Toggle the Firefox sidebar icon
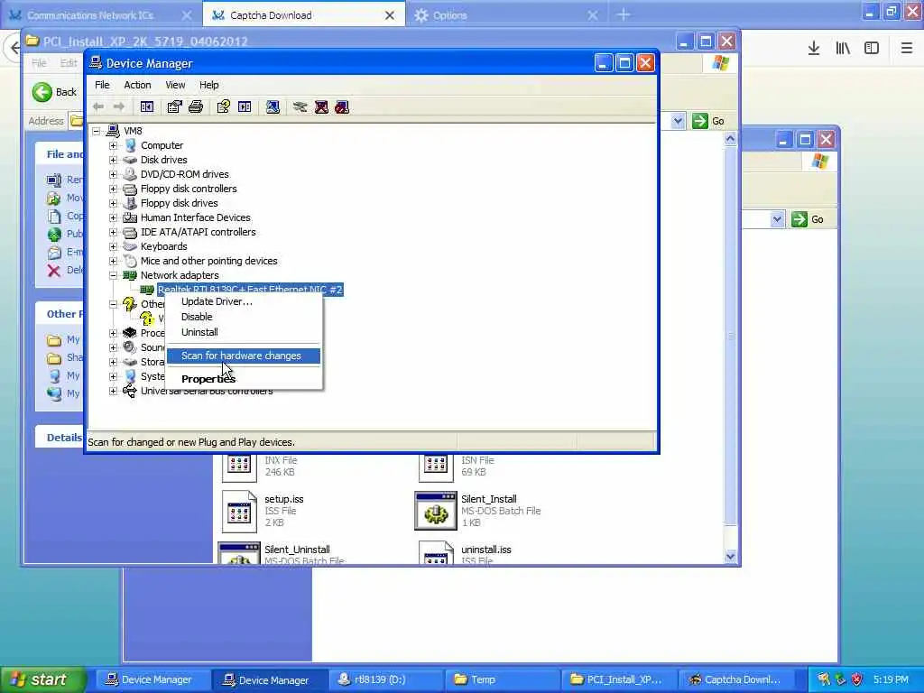 [872, 48]
